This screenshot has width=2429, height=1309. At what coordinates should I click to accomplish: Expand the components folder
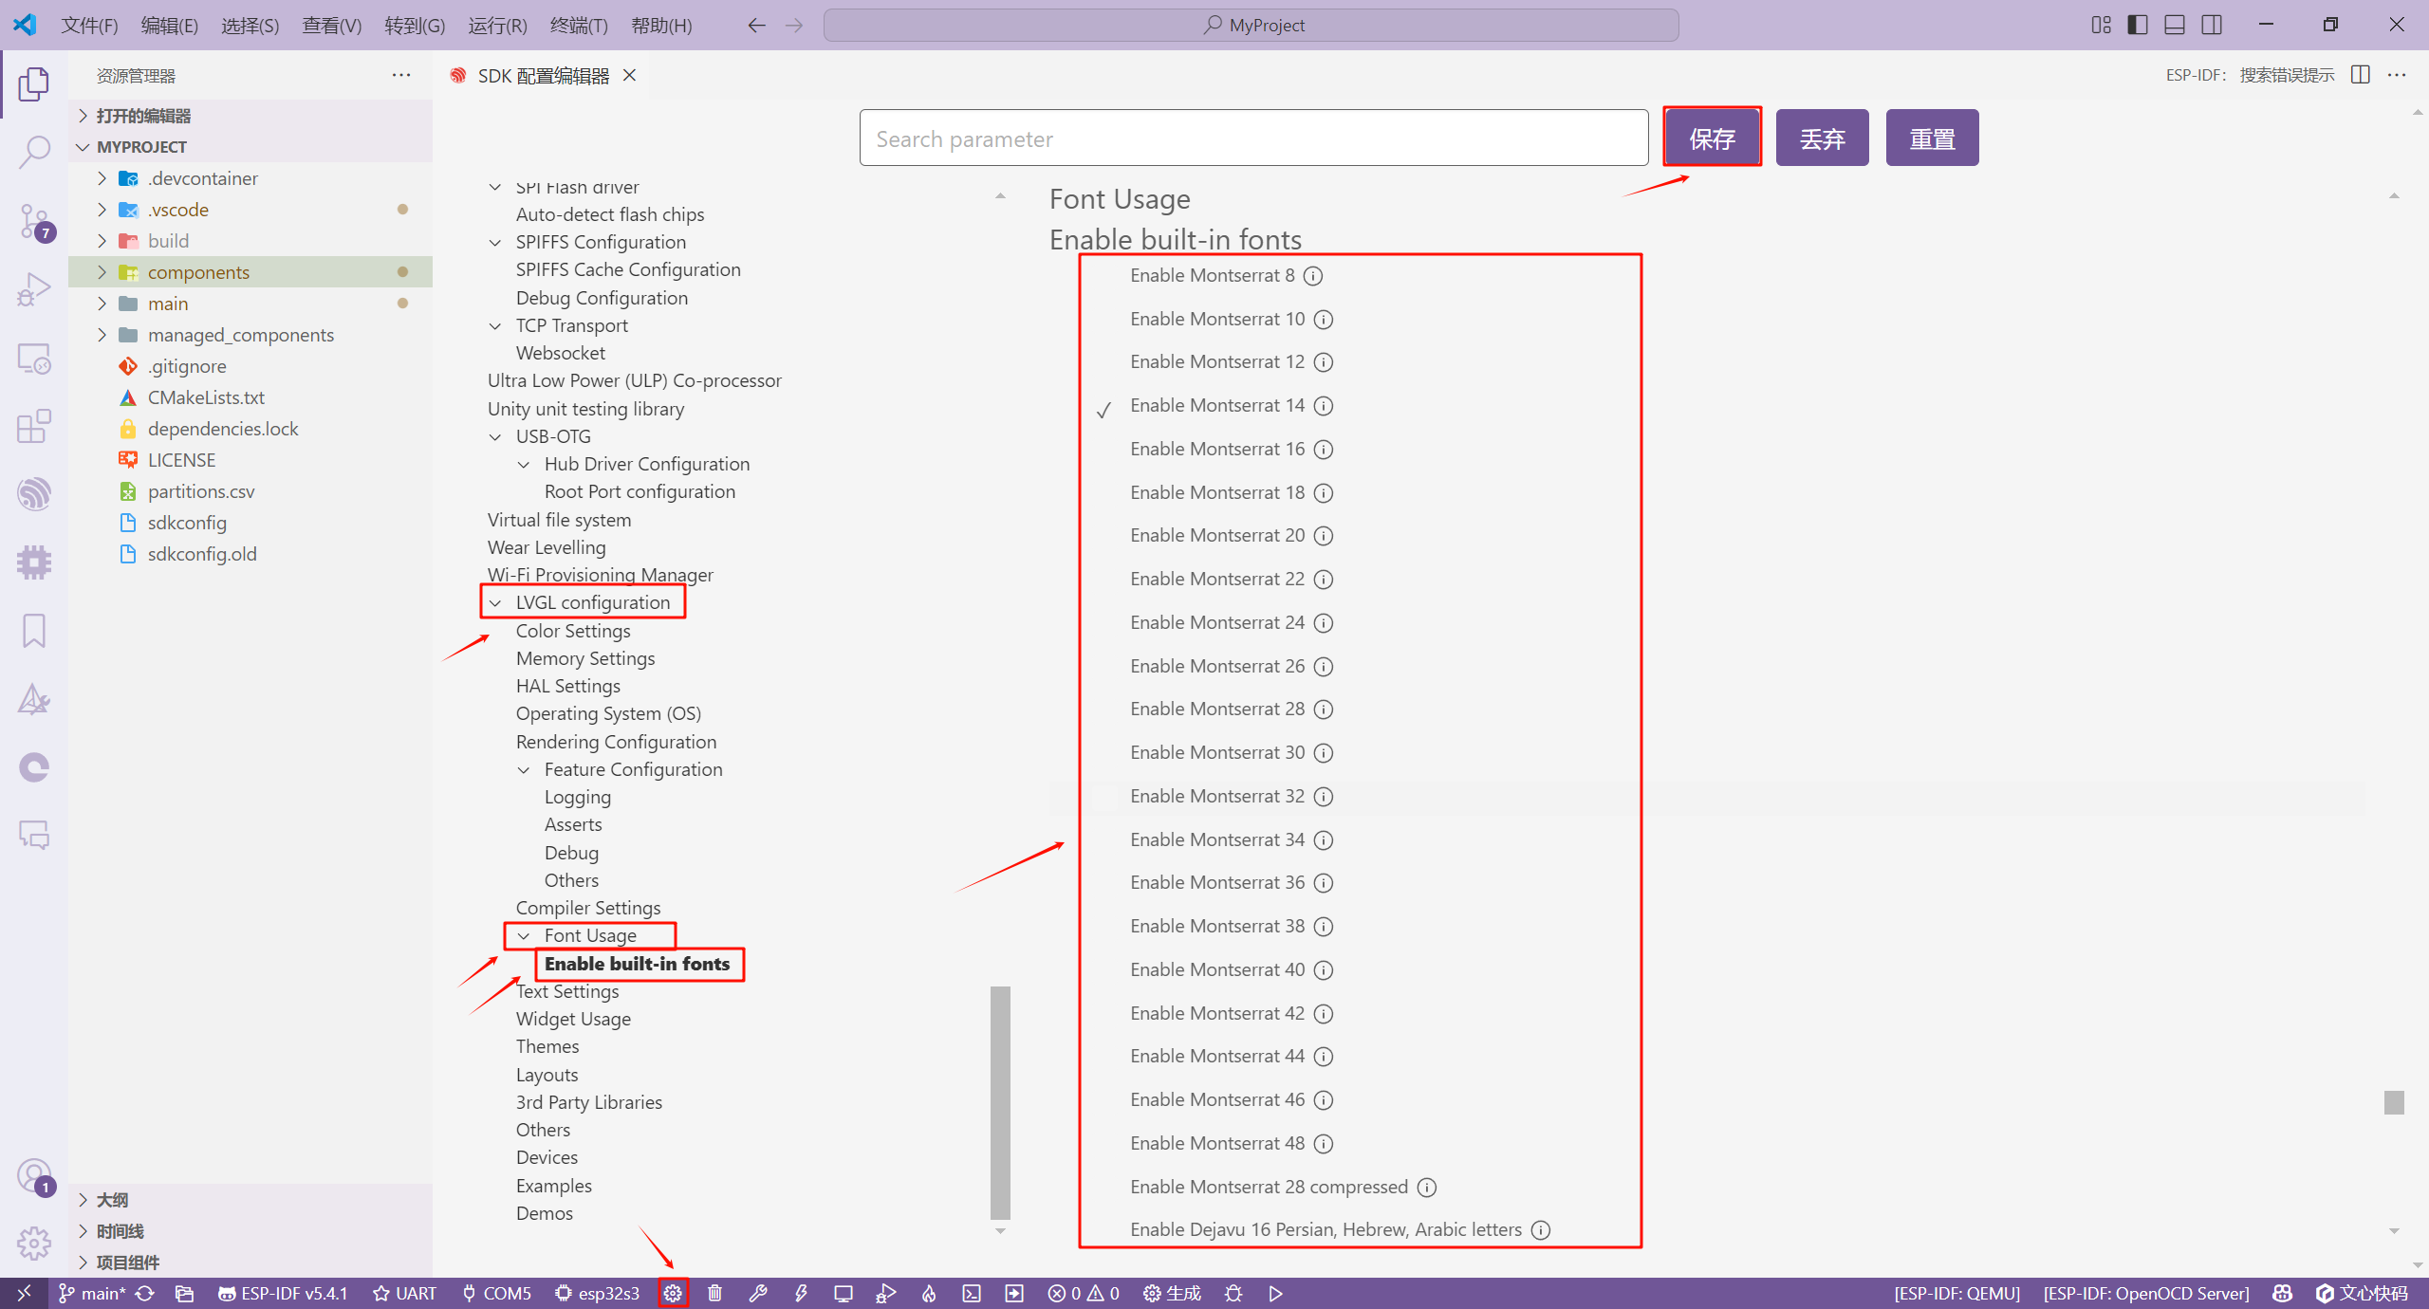click(x=102, y=272)
